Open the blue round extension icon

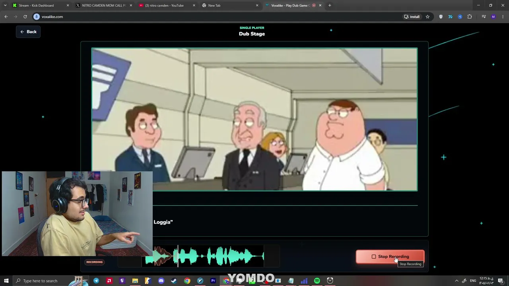coord(460,17)
